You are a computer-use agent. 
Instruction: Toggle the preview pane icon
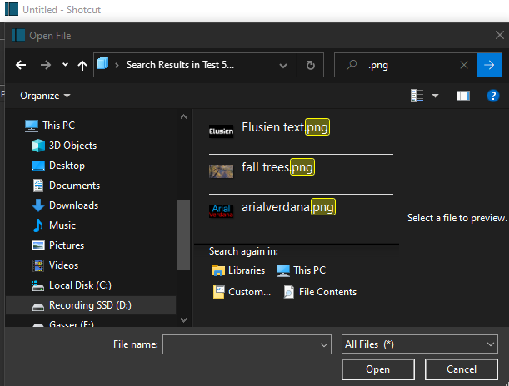pyautogui.click(x=463, y=96)
